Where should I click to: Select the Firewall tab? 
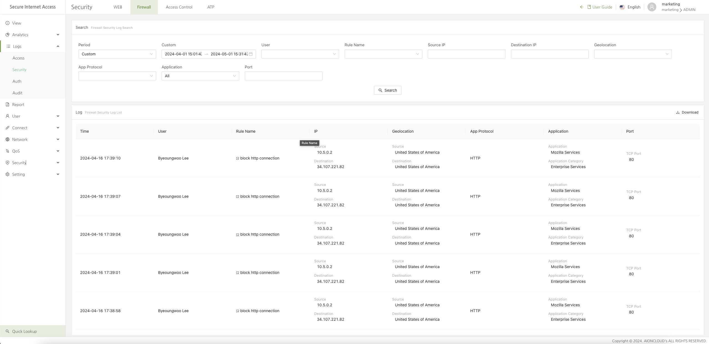pyautogui.click(x=144, y=7)
